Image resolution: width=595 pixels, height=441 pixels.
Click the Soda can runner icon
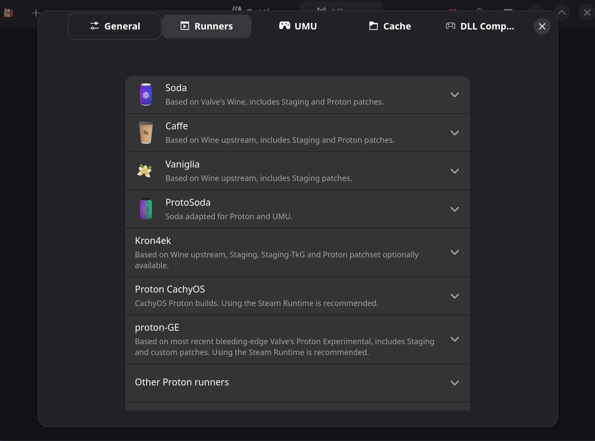point(146,95)
